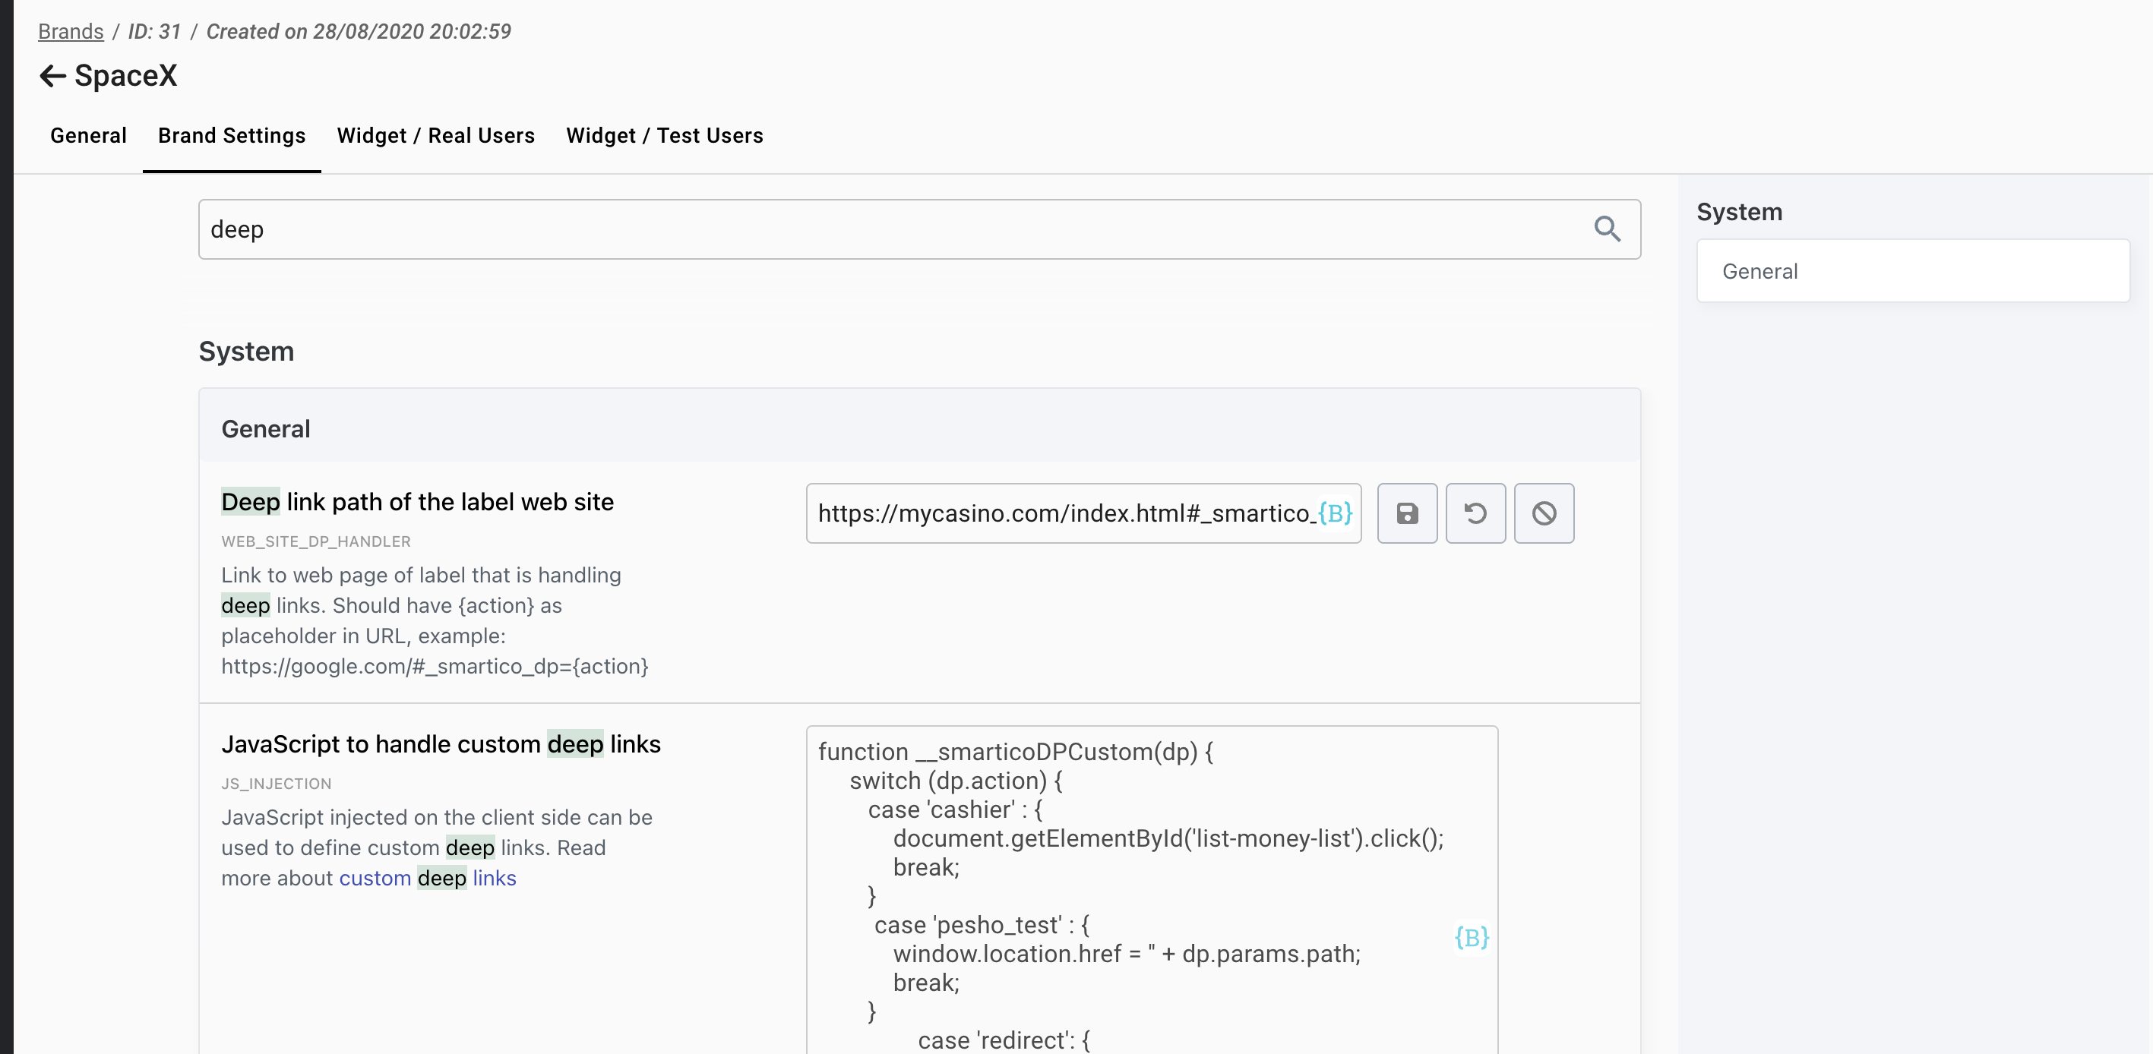Image resolution: width=2153 pixels, height=1054 pixels.
Task: Open the Brands breadcrumb link
Action: coord(71,32)
